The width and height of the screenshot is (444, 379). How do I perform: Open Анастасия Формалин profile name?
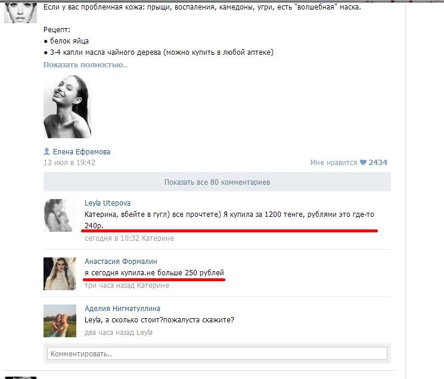click(x=121, y=261)
